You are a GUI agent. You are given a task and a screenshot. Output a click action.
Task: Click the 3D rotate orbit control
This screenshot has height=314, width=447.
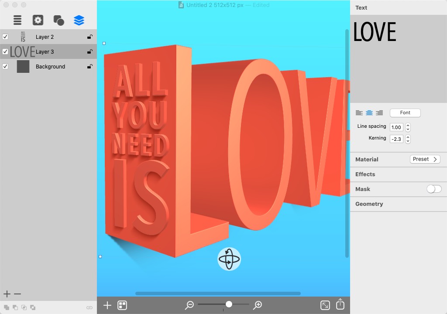(x=229, y=259)
